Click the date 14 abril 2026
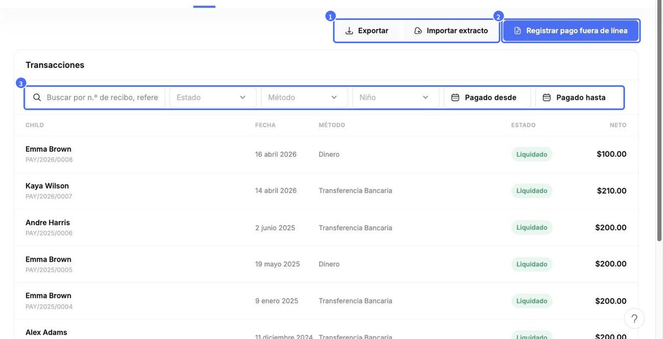663x339 pixels. tap(276, 191)
